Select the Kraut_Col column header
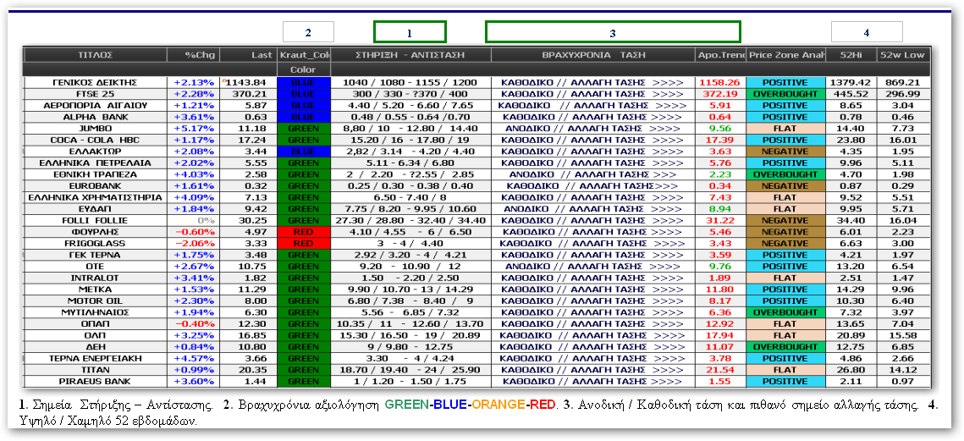 304,55
